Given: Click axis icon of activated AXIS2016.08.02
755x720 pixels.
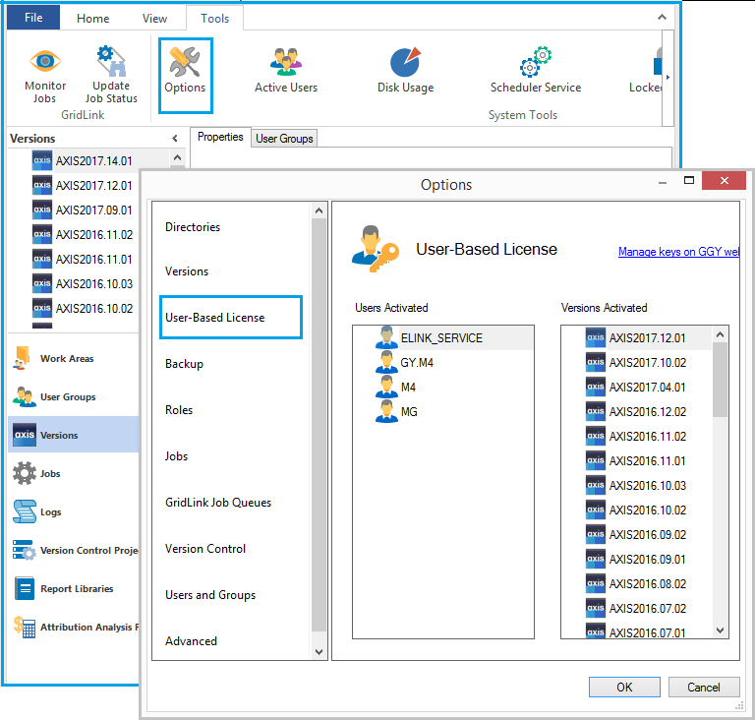Looking at the screenshot, I should click(x=595, y=583).
